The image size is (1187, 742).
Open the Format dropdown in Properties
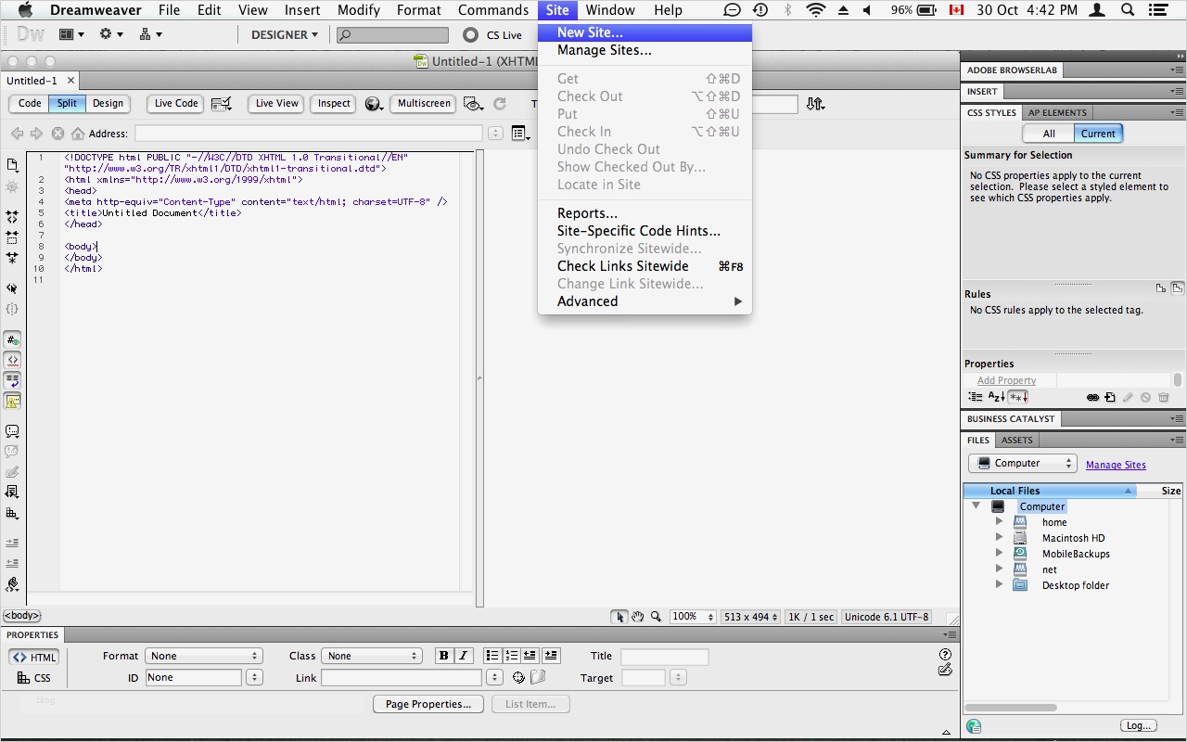click(x=203, y=656)
